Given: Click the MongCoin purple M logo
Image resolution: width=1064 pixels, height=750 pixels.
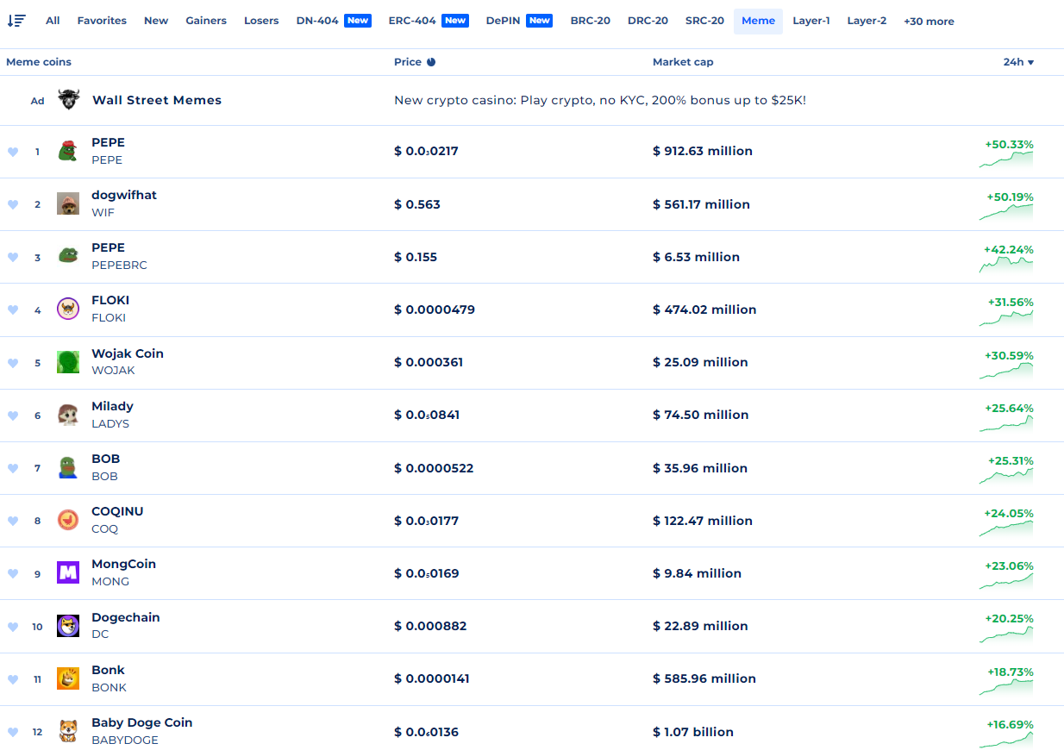Looking at the screenshot, I should tap(68, 572).
